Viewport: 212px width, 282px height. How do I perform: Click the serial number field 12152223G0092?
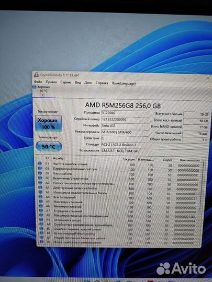[125, 120]
